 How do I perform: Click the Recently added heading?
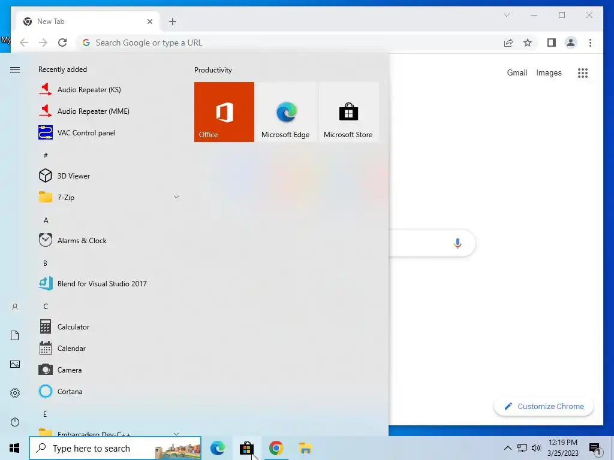pyautogui.click(x=62, y=69)
